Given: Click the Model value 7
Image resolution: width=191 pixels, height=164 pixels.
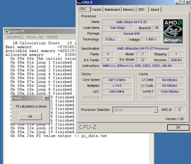Looking at the screenshot, I should point(143,54).
